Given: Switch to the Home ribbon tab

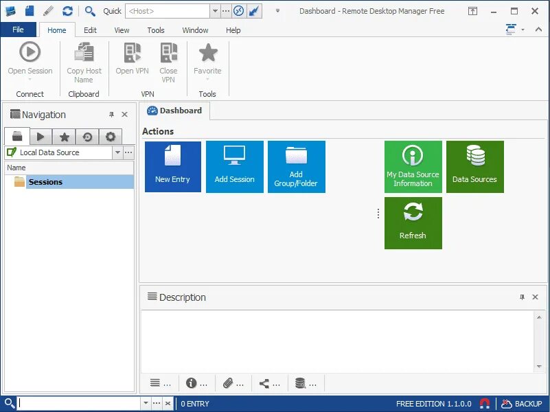Looking at the screenshot, I should [57, 30].
